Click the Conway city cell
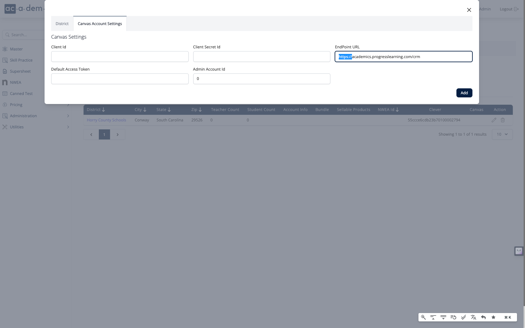The width and height of the screenshot is (525, 328). 142,120
